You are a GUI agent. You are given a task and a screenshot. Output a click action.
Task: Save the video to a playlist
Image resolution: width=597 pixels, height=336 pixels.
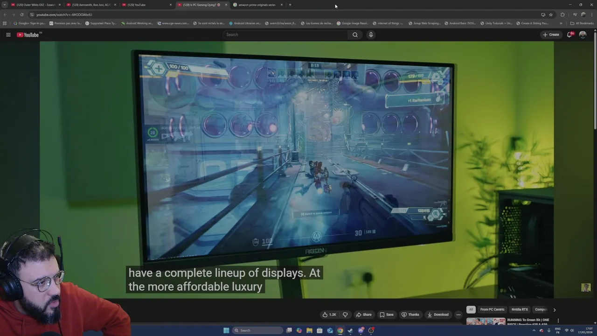coord(386,315)
